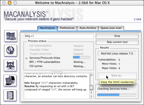Click the Save as... button

coord(117,76)
